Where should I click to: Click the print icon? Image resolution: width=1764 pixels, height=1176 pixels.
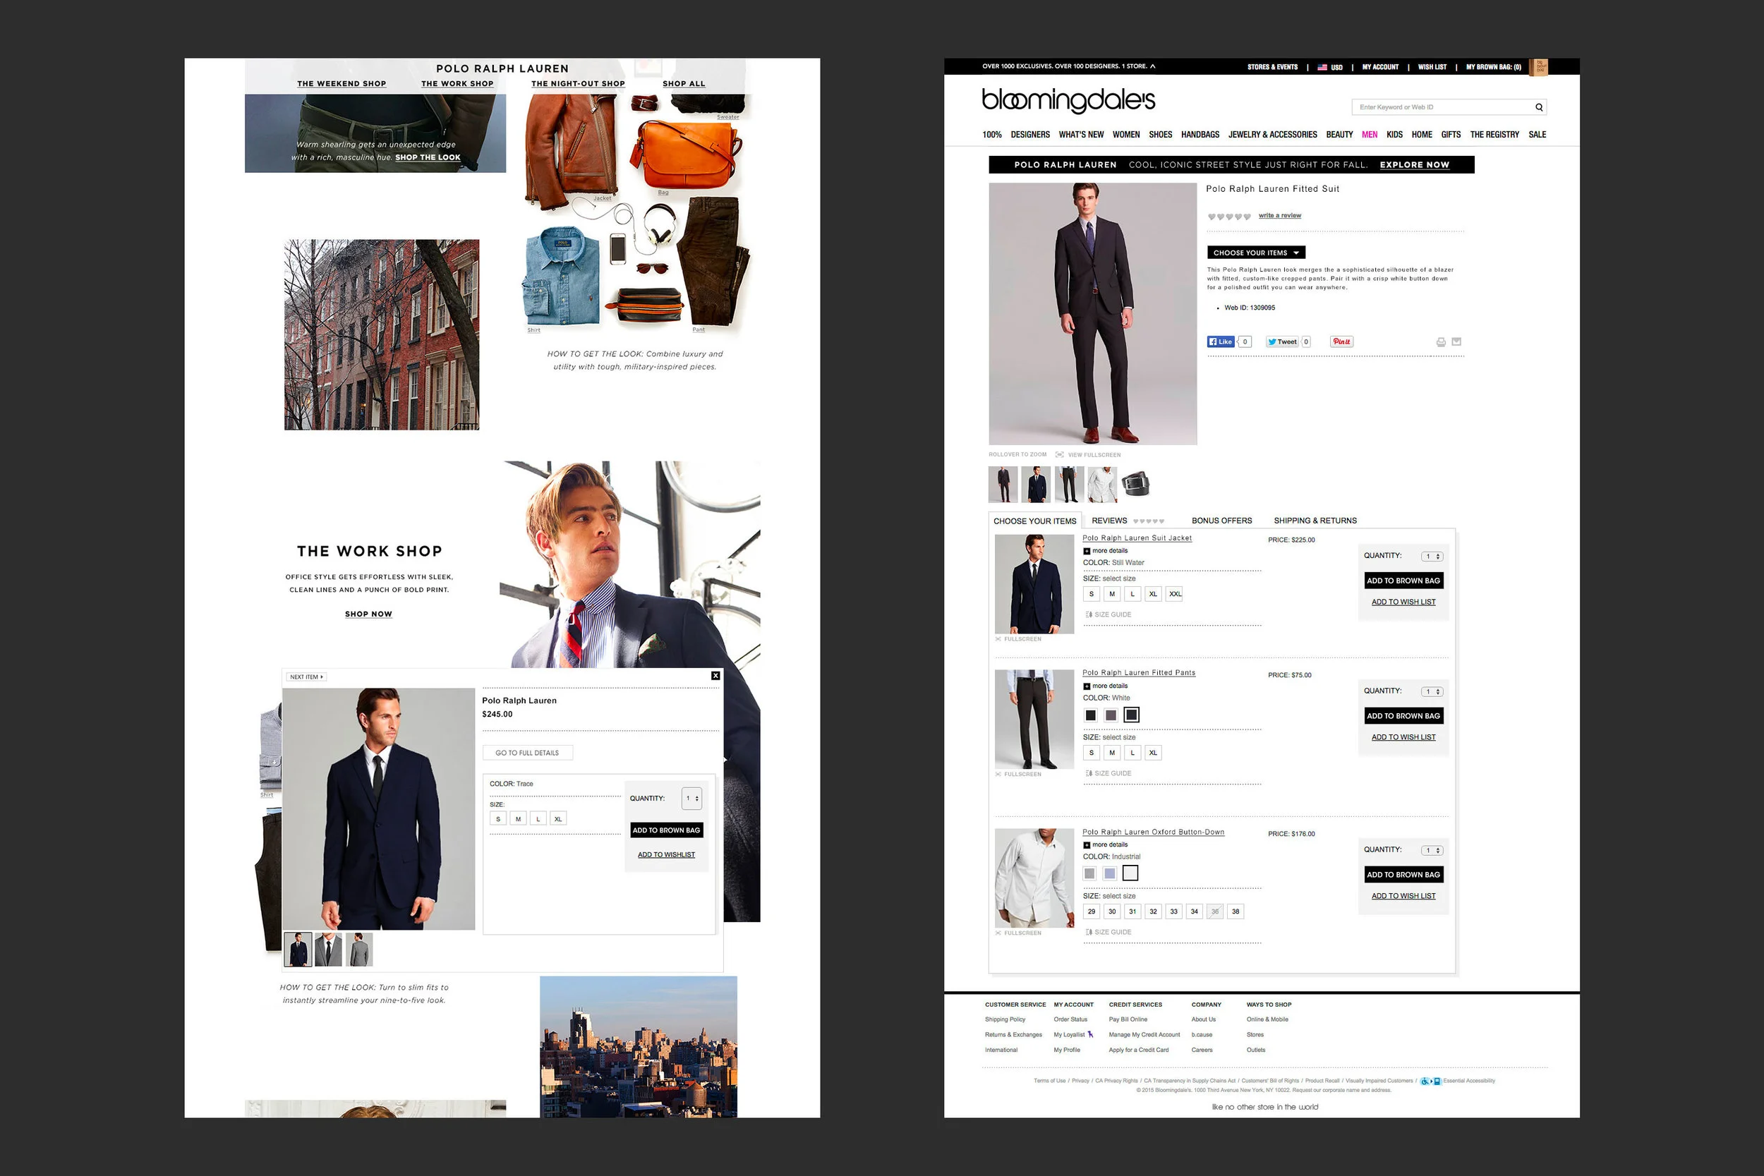tap(1441, 342)
